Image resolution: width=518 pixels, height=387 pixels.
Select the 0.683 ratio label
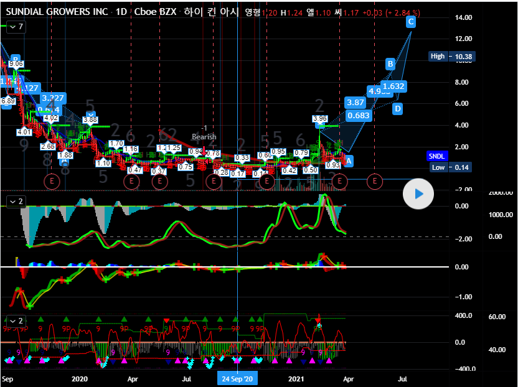tap(359, 115)
